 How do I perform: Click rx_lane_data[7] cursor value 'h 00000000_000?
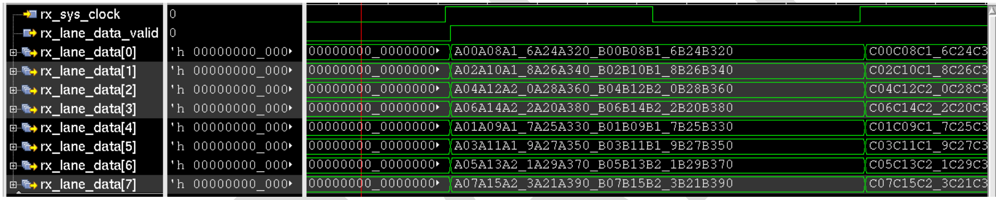tap(231, 184)
